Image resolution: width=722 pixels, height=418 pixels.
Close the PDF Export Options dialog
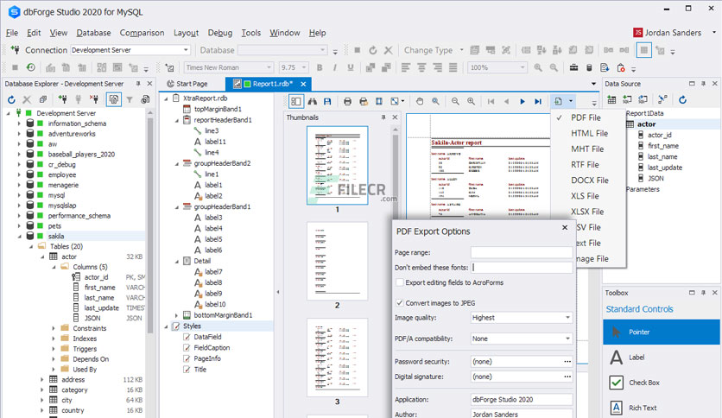click(x=565, y=227)
